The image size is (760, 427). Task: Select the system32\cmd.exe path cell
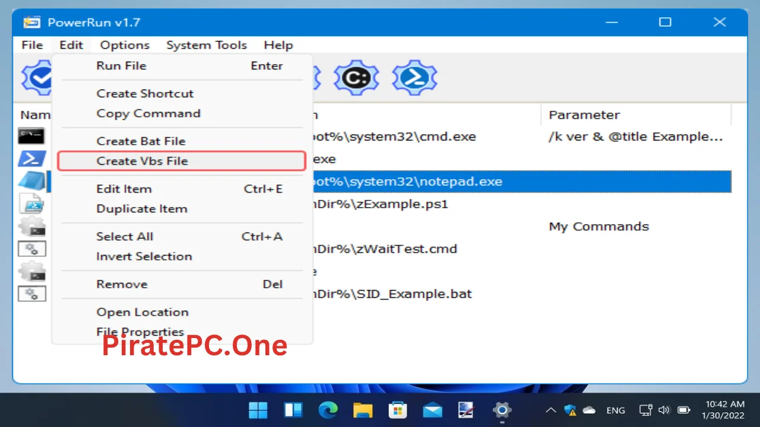click(x=394, y=136)
